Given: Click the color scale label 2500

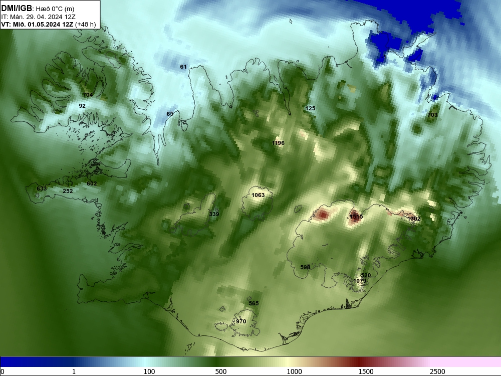Looking at the screenshot, I should 437,371.
